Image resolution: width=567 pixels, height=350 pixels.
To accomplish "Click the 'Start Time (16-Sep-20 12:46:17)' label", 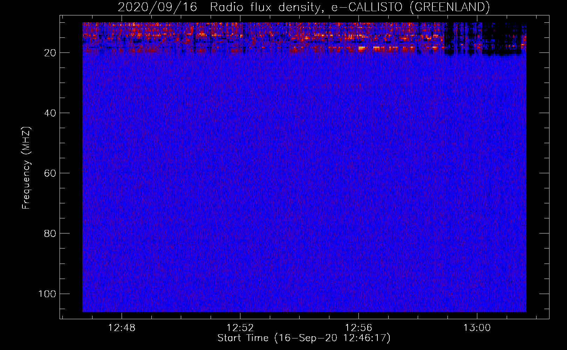I will pos(304,338).
